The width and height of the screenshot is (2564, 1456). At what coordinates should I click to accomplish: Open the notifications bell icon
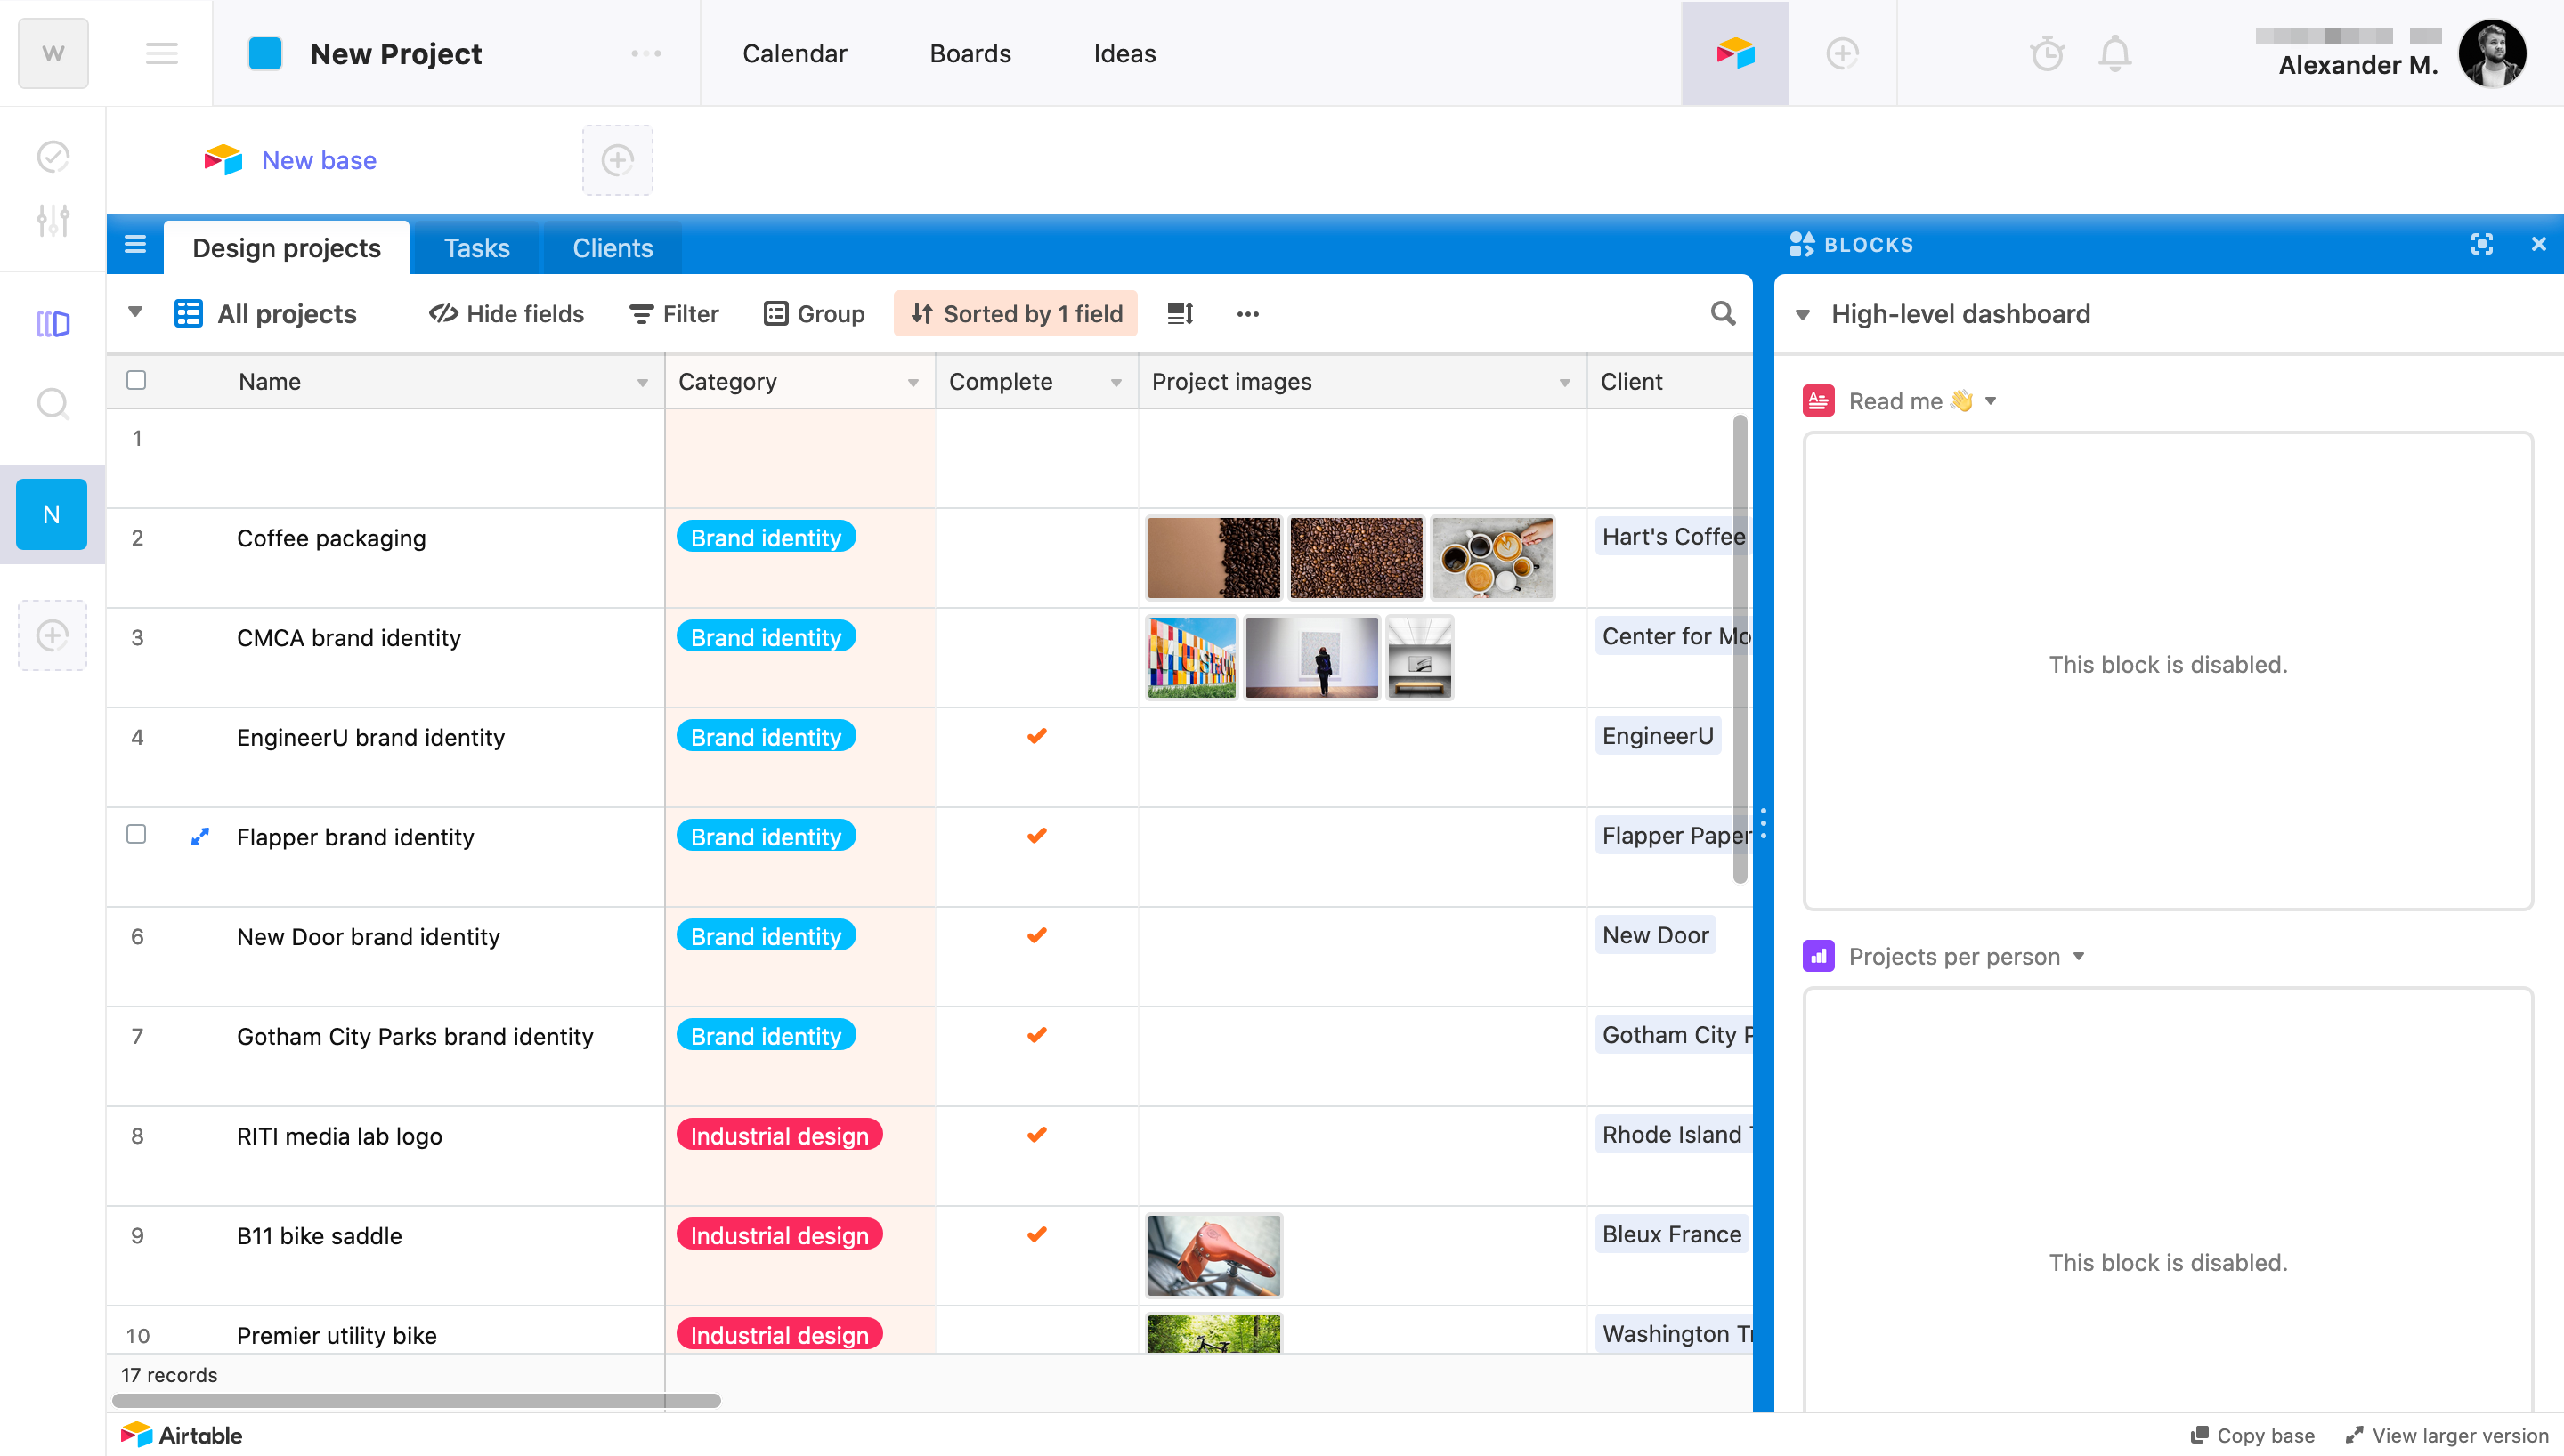click(2114, 54)
